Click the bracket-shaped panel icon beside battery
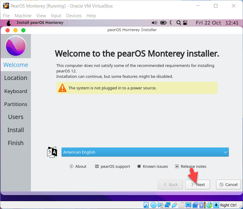 coord(171,23)
